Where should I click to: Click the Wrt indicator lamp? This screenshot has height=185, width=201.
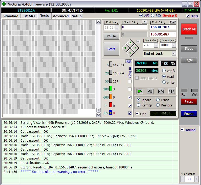pyautogui.click(x=194, y=90)
